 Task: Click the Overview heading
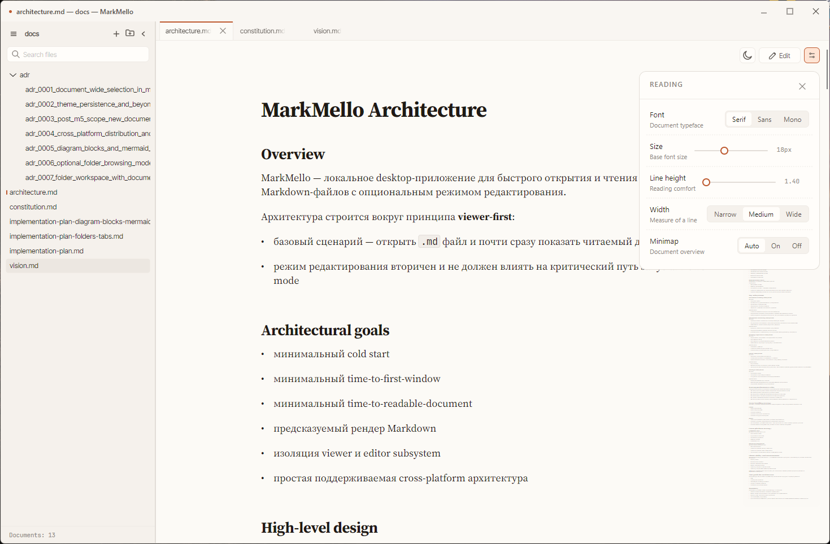[x=293, y=154]
